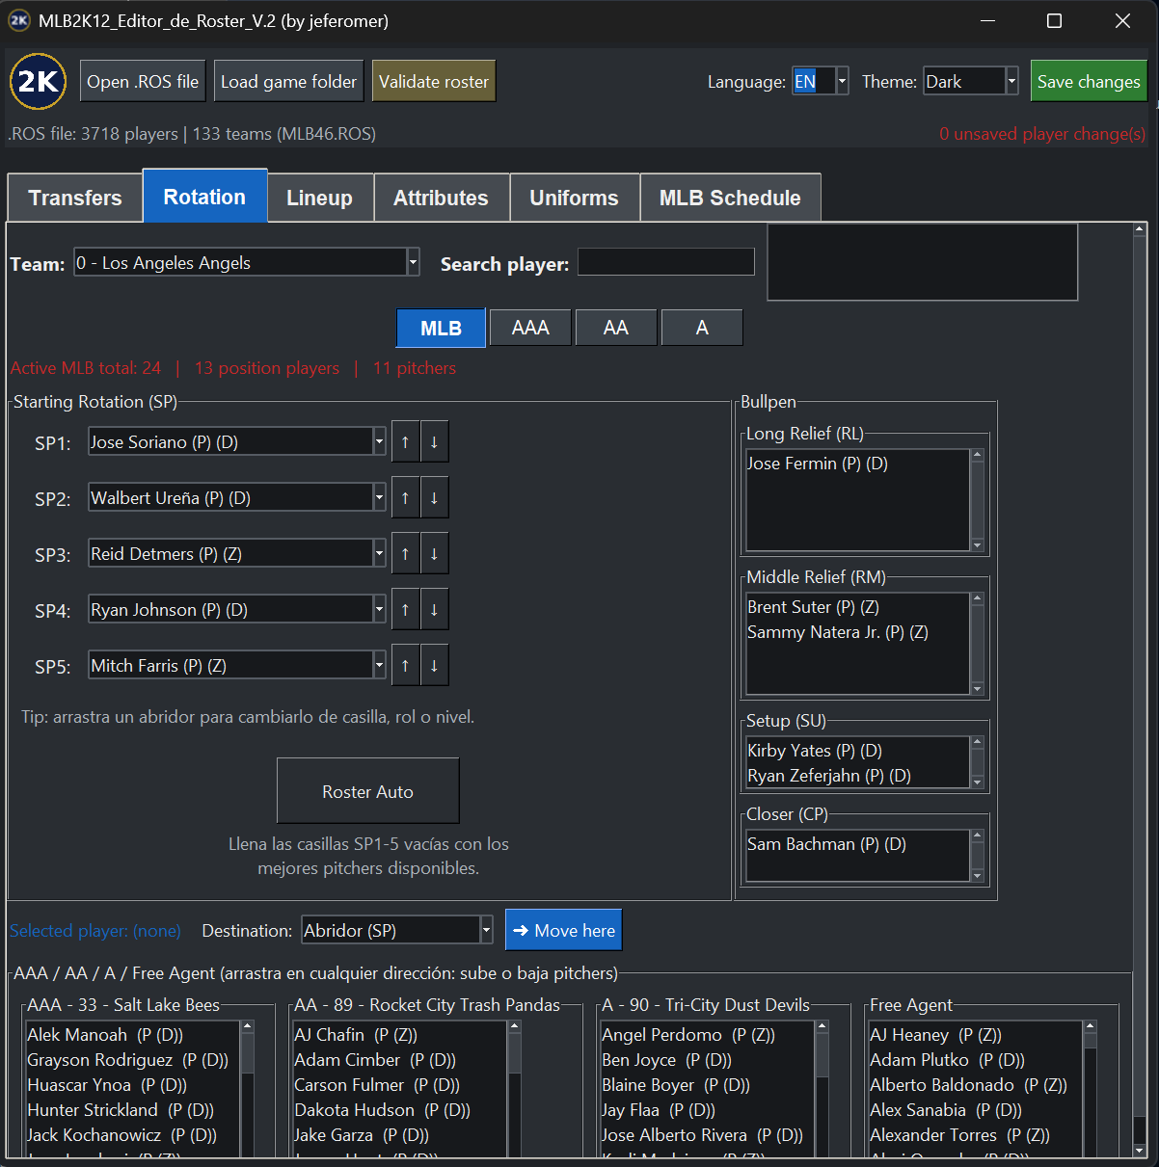Move SP5 Mitch Farris down

point(434,666)
